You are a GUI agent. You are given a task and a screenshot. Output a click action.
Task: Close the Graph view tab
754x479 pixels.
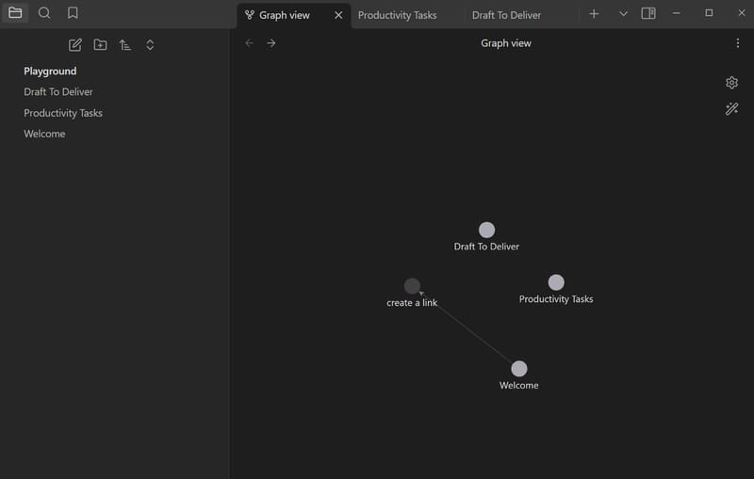(x=338, y=15)
